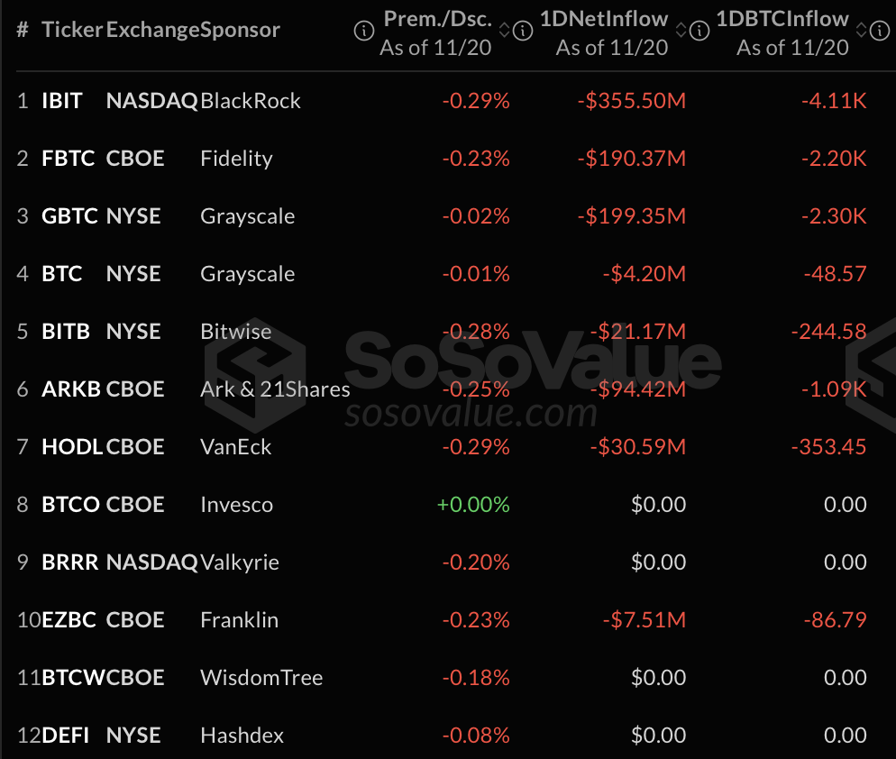This screenshot has width=896, height=759.
Task: Click the Sponsor column header
Action: tap(240, 30)
